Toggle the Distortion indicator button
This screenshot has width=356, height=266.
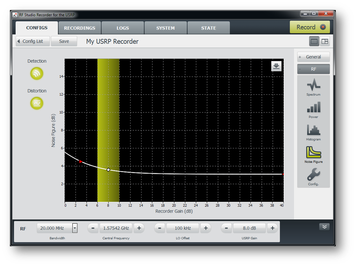click(x=37, y=103)
